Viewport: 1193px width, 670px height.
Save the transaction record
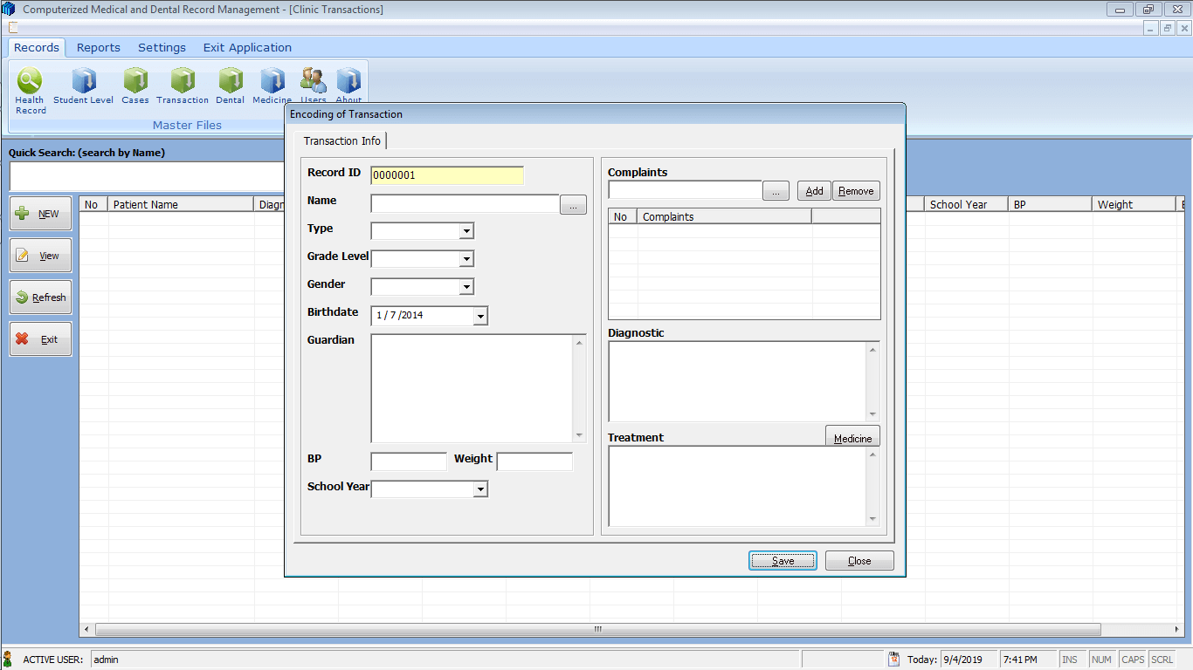pos(783,561)
